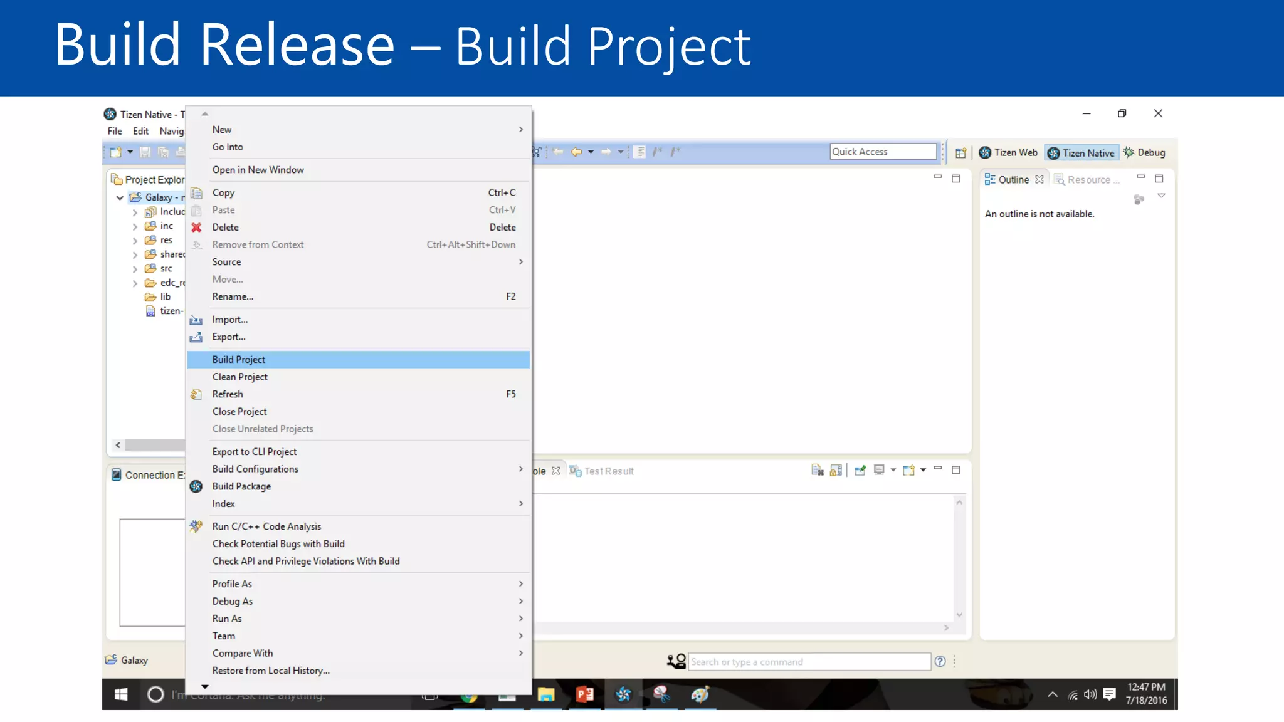Click the Save toolbar icon
Viewport: 1284px width, 722px height.
coord(145,152)
